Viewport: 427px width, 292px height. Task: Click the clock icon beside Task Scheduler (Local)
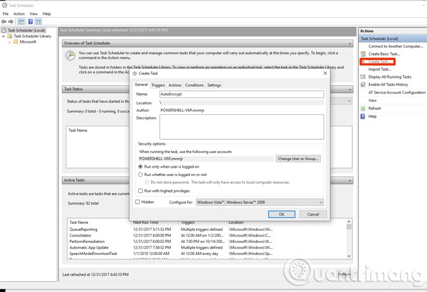[4, 30]
